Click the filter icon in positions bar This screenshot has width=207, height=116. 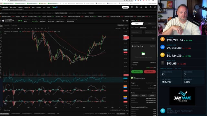point(127,114)
